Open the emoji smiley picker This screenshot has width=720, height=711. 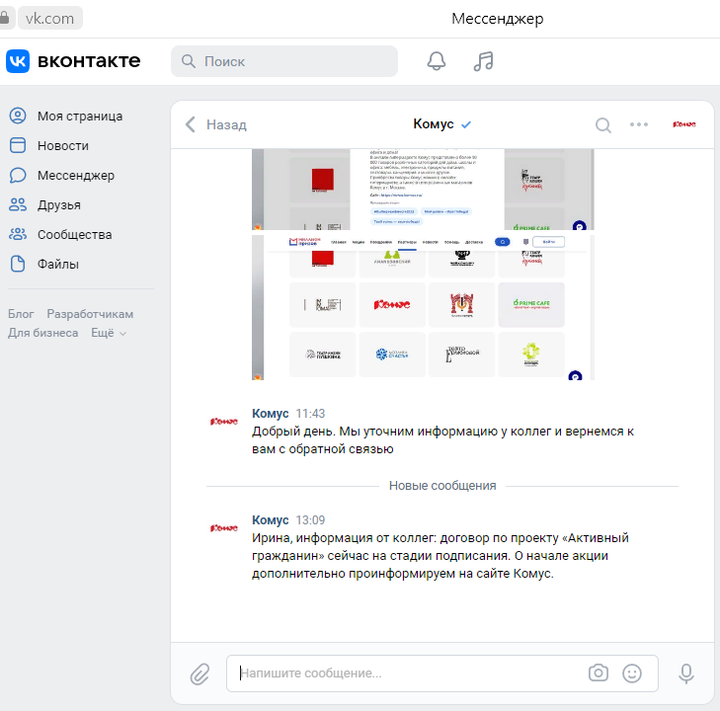click(x=632, y=673)
